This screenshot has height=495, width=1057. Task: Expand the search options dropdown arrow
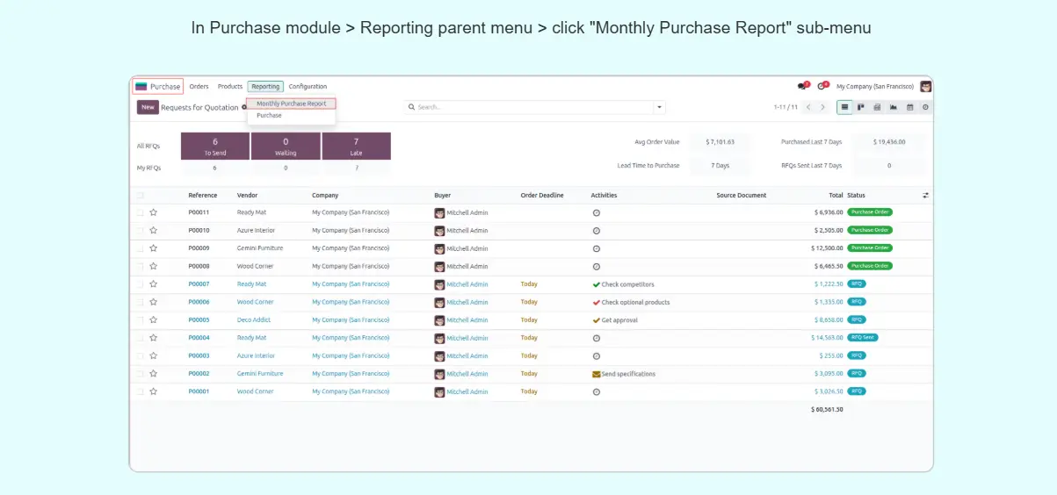(x=660, y=107)
